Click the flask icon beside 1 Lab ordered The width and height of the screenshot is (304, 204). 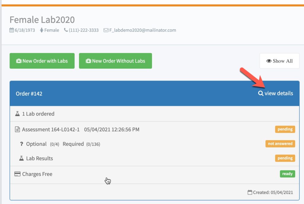point(18,114)
